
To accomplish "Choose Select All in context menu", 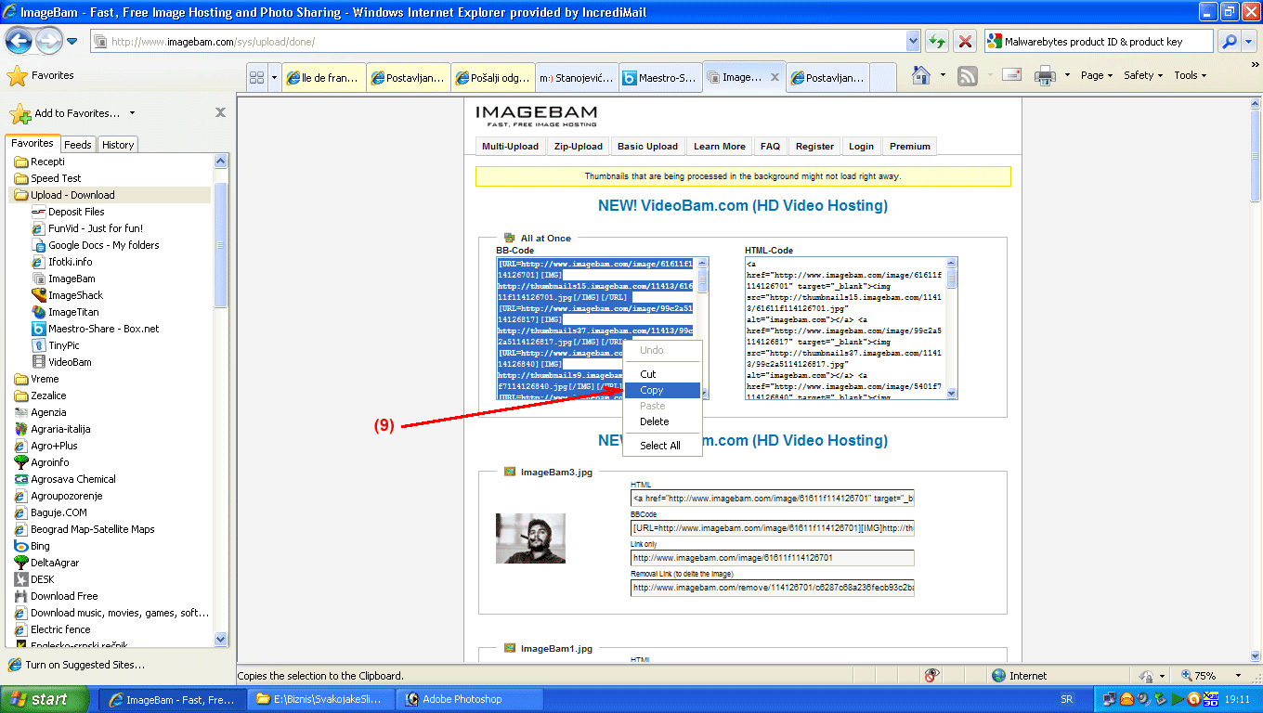I will tap(661, 446).
